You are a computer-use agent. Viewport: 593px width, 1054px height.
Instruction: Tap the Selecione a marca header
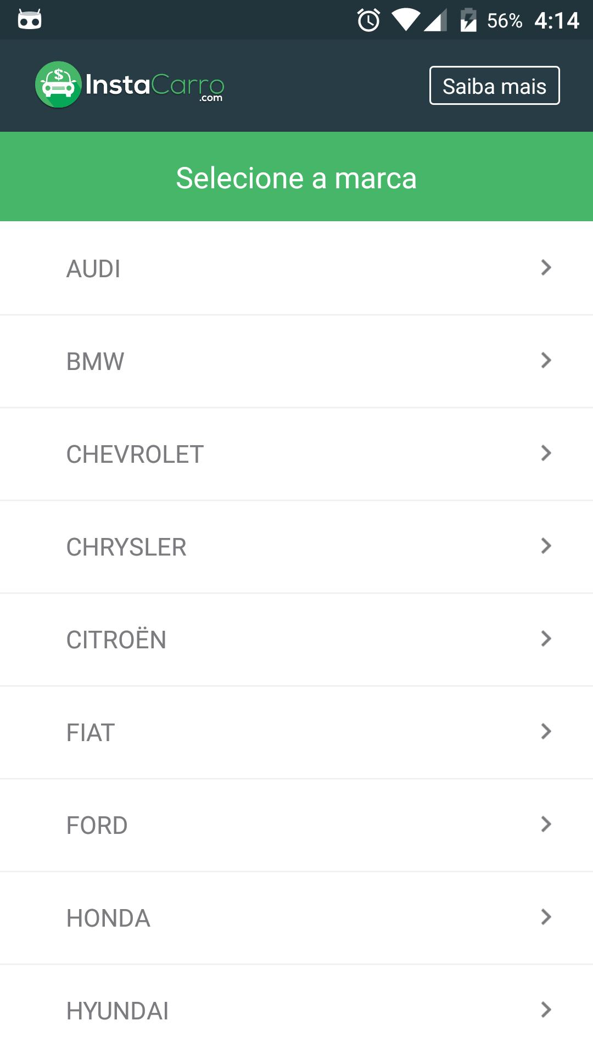pos(296,177)
